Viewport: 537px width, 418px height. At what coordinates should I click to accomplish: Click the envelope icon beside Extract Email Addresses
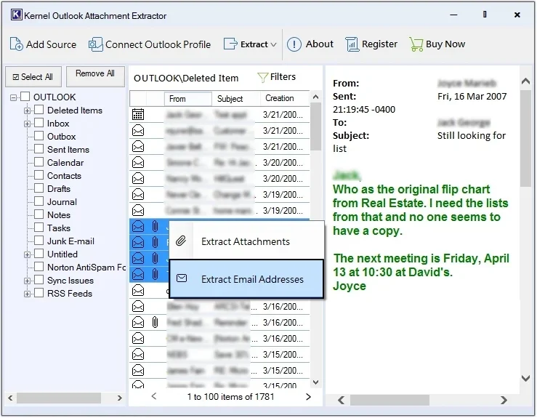tap(182, 278)
